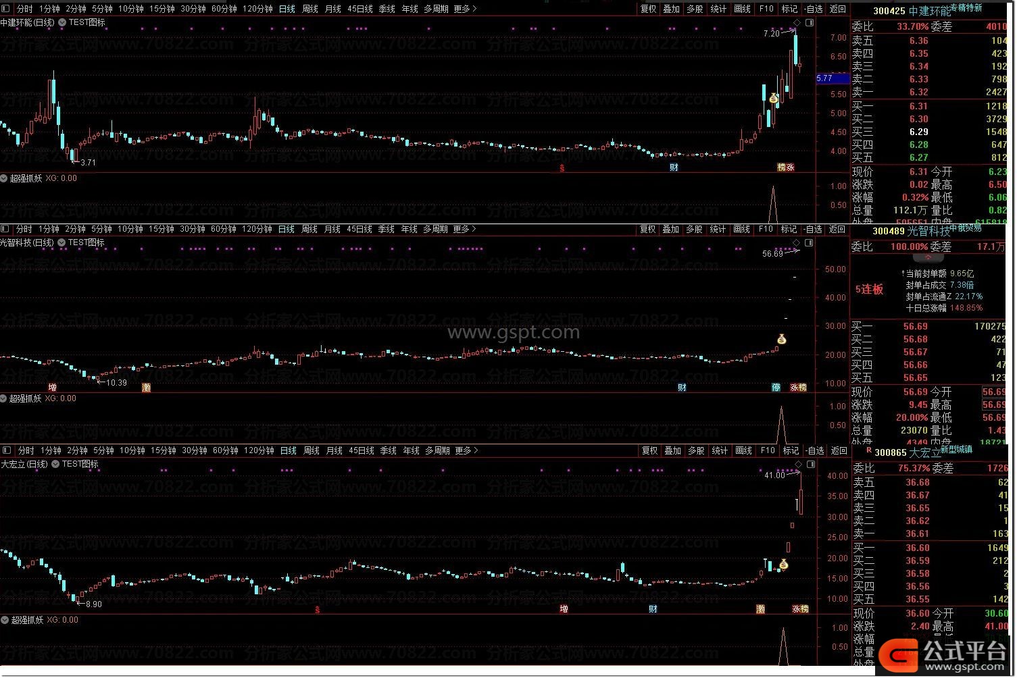Click the 卖一 6.32 ask price row
This screenshot has width=1017, height=678.
click(x=929, y=92)
